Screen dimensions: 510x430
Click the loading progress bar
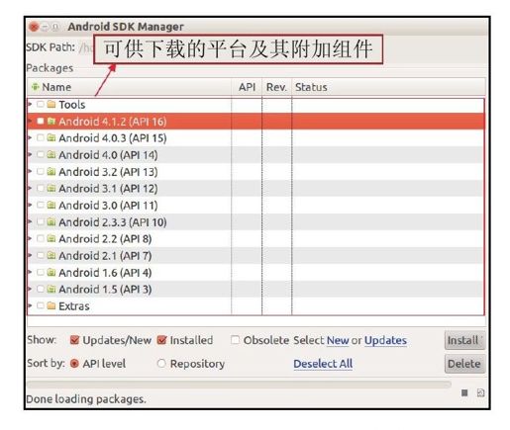click(x=239, y=385)
